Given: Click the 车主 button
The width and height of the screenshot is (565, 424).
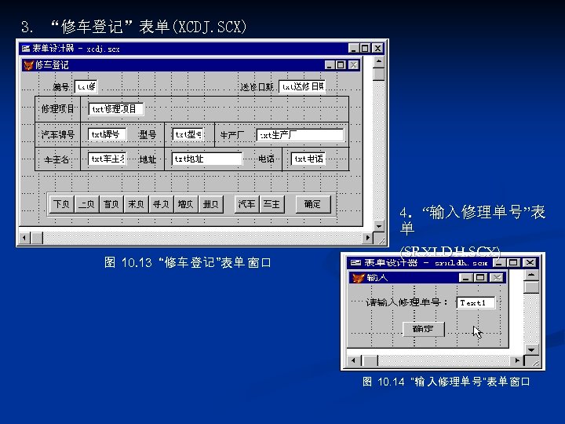Looking at the screenshot, I should [272, 204].
